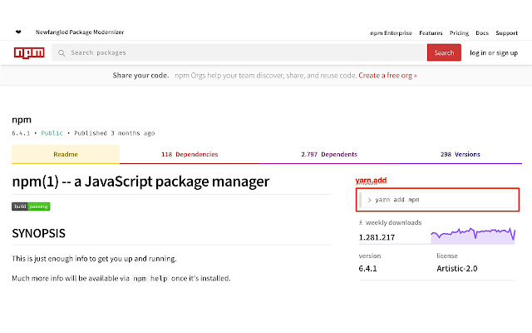Image resolution: width=532 pixels, height=333 pixels.
Task: Click the magnifier icon in search box
Action: coord(62,53)
